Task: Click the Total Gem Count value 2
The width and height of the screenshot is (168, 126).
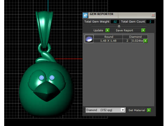Action: (x=150, y=22)
